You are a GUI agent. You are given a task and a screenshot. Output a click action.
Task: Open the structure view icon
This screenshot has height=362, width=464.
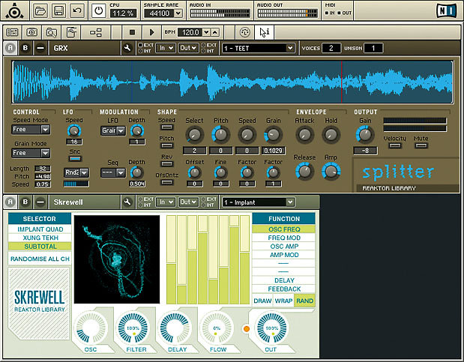[96, 32]
